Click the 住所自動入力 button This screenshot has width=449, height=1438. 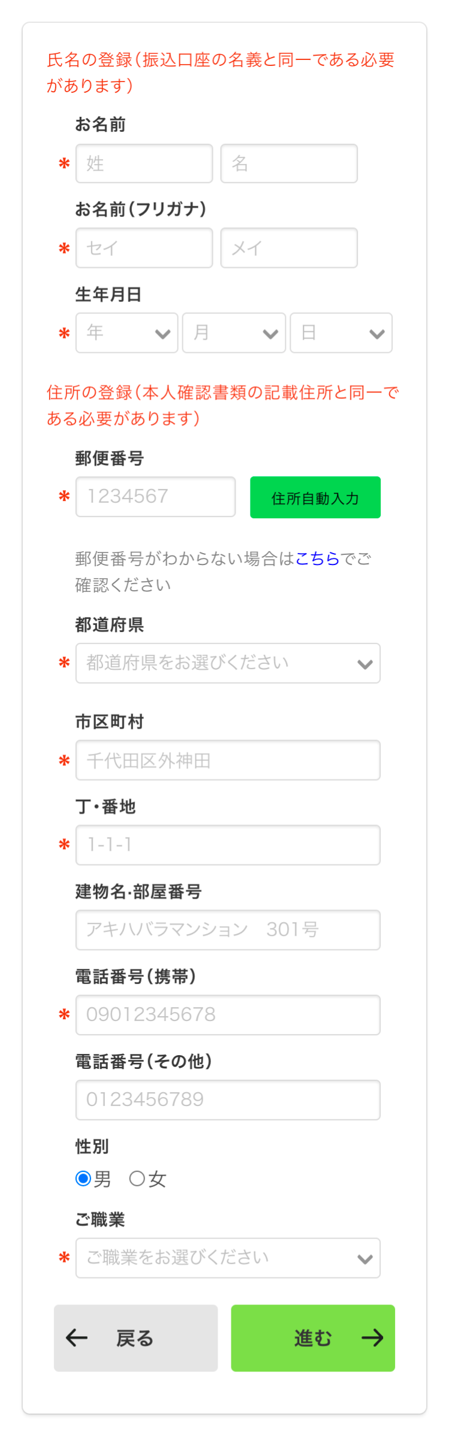315,497
